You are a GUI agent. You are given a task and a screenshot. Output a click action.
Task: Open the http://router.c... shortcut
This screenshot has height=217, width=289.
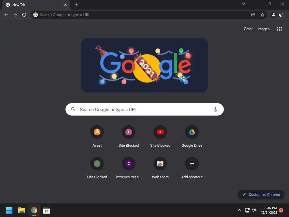(129, 168)
